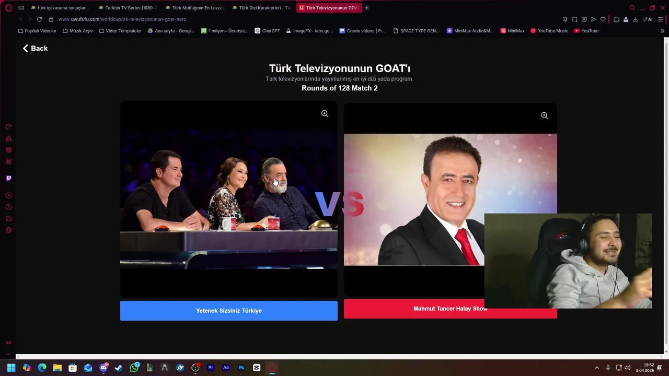Reload the current page

39,19
